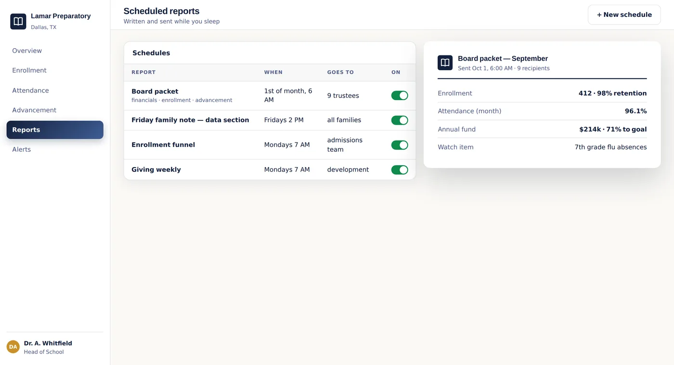
Task: Open the Alerts page
Action: (x=55, y=149)
